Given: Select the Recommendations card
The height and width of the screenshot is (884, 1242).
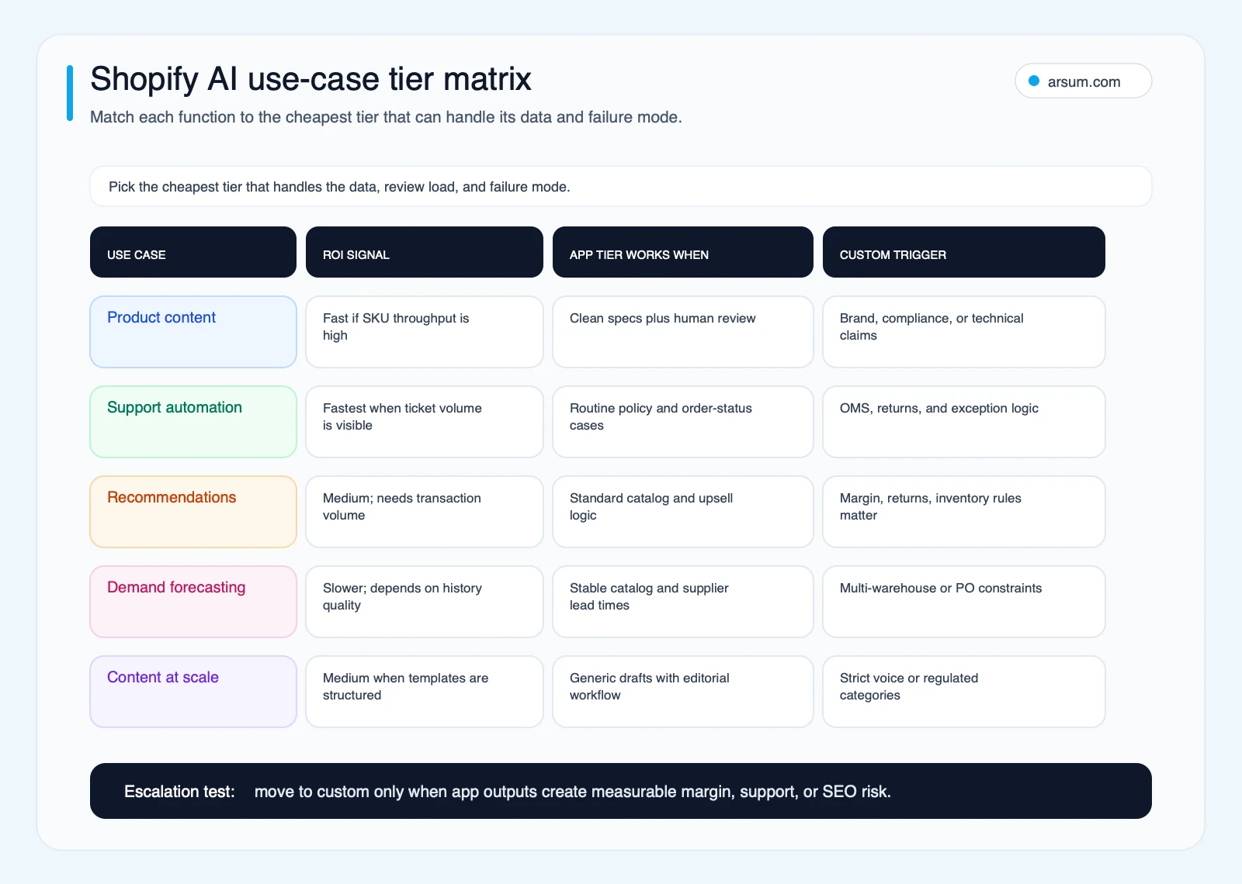Looking at the screenshot, I should (x=193, y=512).
